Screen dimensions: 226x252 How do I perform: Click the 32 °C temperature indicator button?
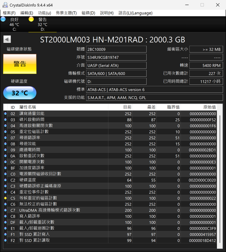click(20, 93)
